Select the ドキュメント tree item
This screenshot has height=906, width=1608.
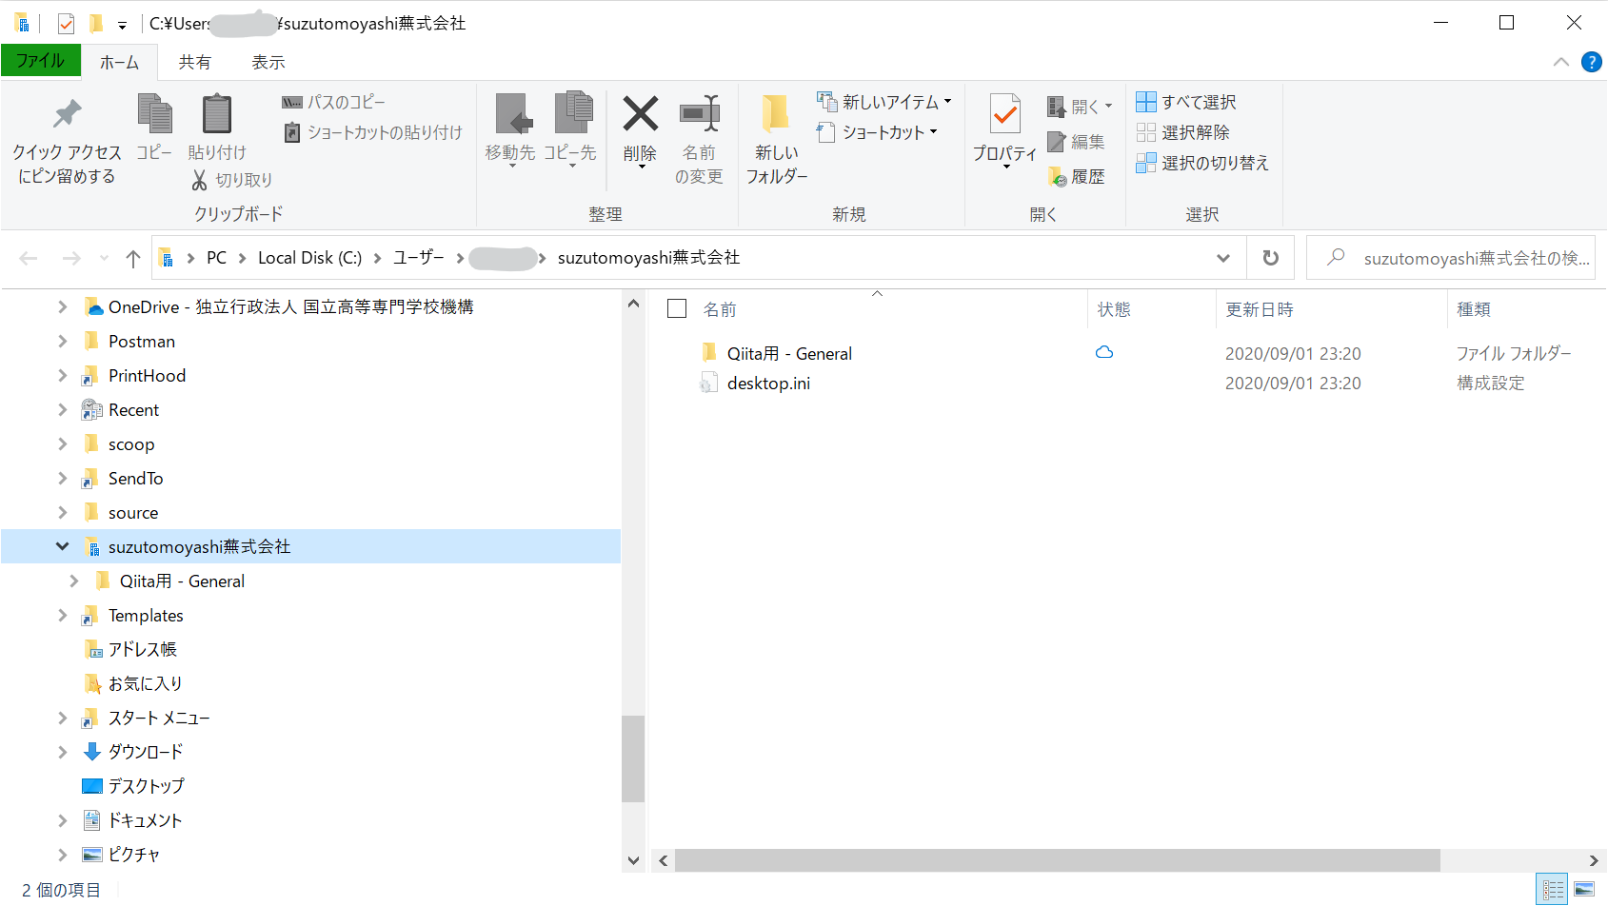coord(145,820)
